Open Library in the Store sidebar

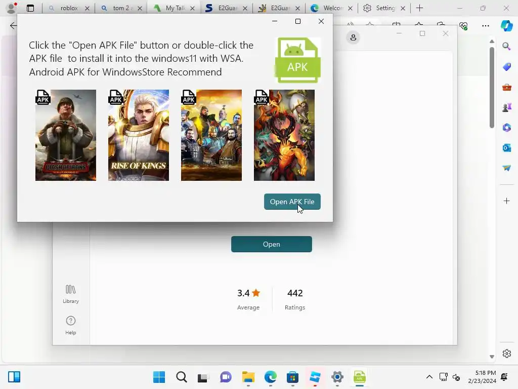(x=71, y=294)
